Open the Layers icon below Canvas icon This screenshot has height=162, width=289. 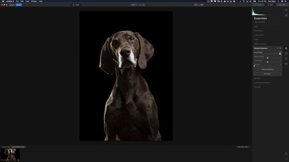[x=286, y=15]
